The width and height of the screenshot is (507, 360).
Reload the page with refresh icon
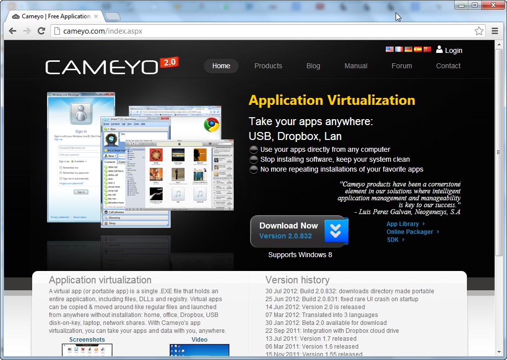pos(41,31)
